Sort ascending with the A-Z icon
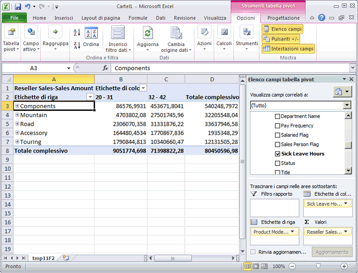 77,33
